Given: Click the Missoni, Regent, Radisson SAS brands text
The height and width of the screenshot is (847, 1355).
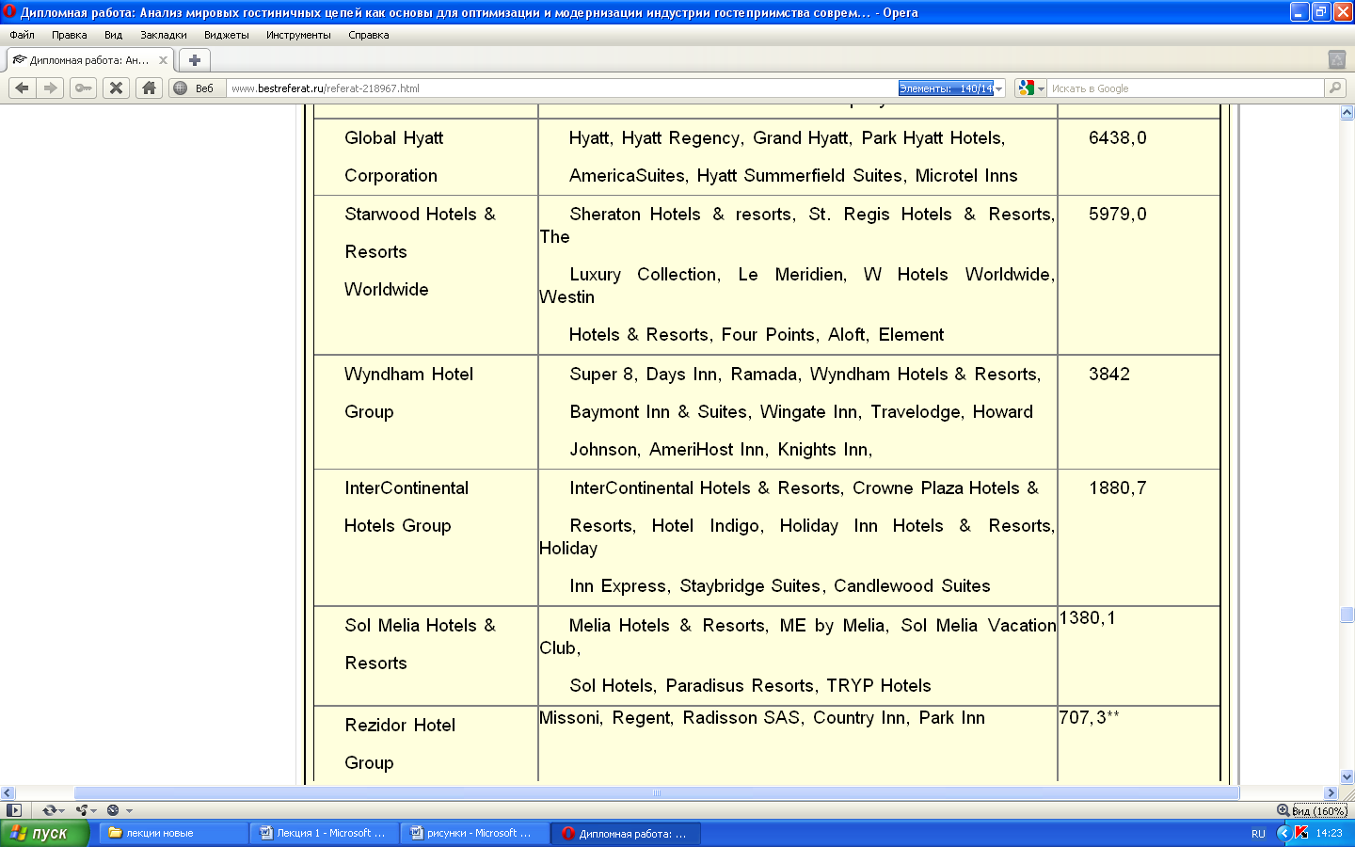Looking at the screenshot, I should point(762,718).
